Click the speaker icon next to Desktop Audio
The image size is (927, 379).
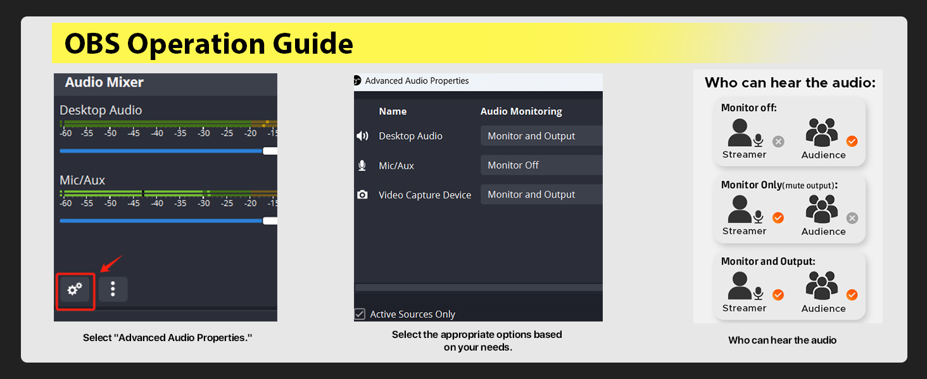(x=361, y=135)
